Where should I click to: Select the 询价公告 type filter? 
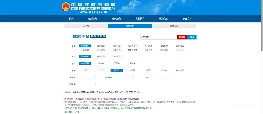117,46
